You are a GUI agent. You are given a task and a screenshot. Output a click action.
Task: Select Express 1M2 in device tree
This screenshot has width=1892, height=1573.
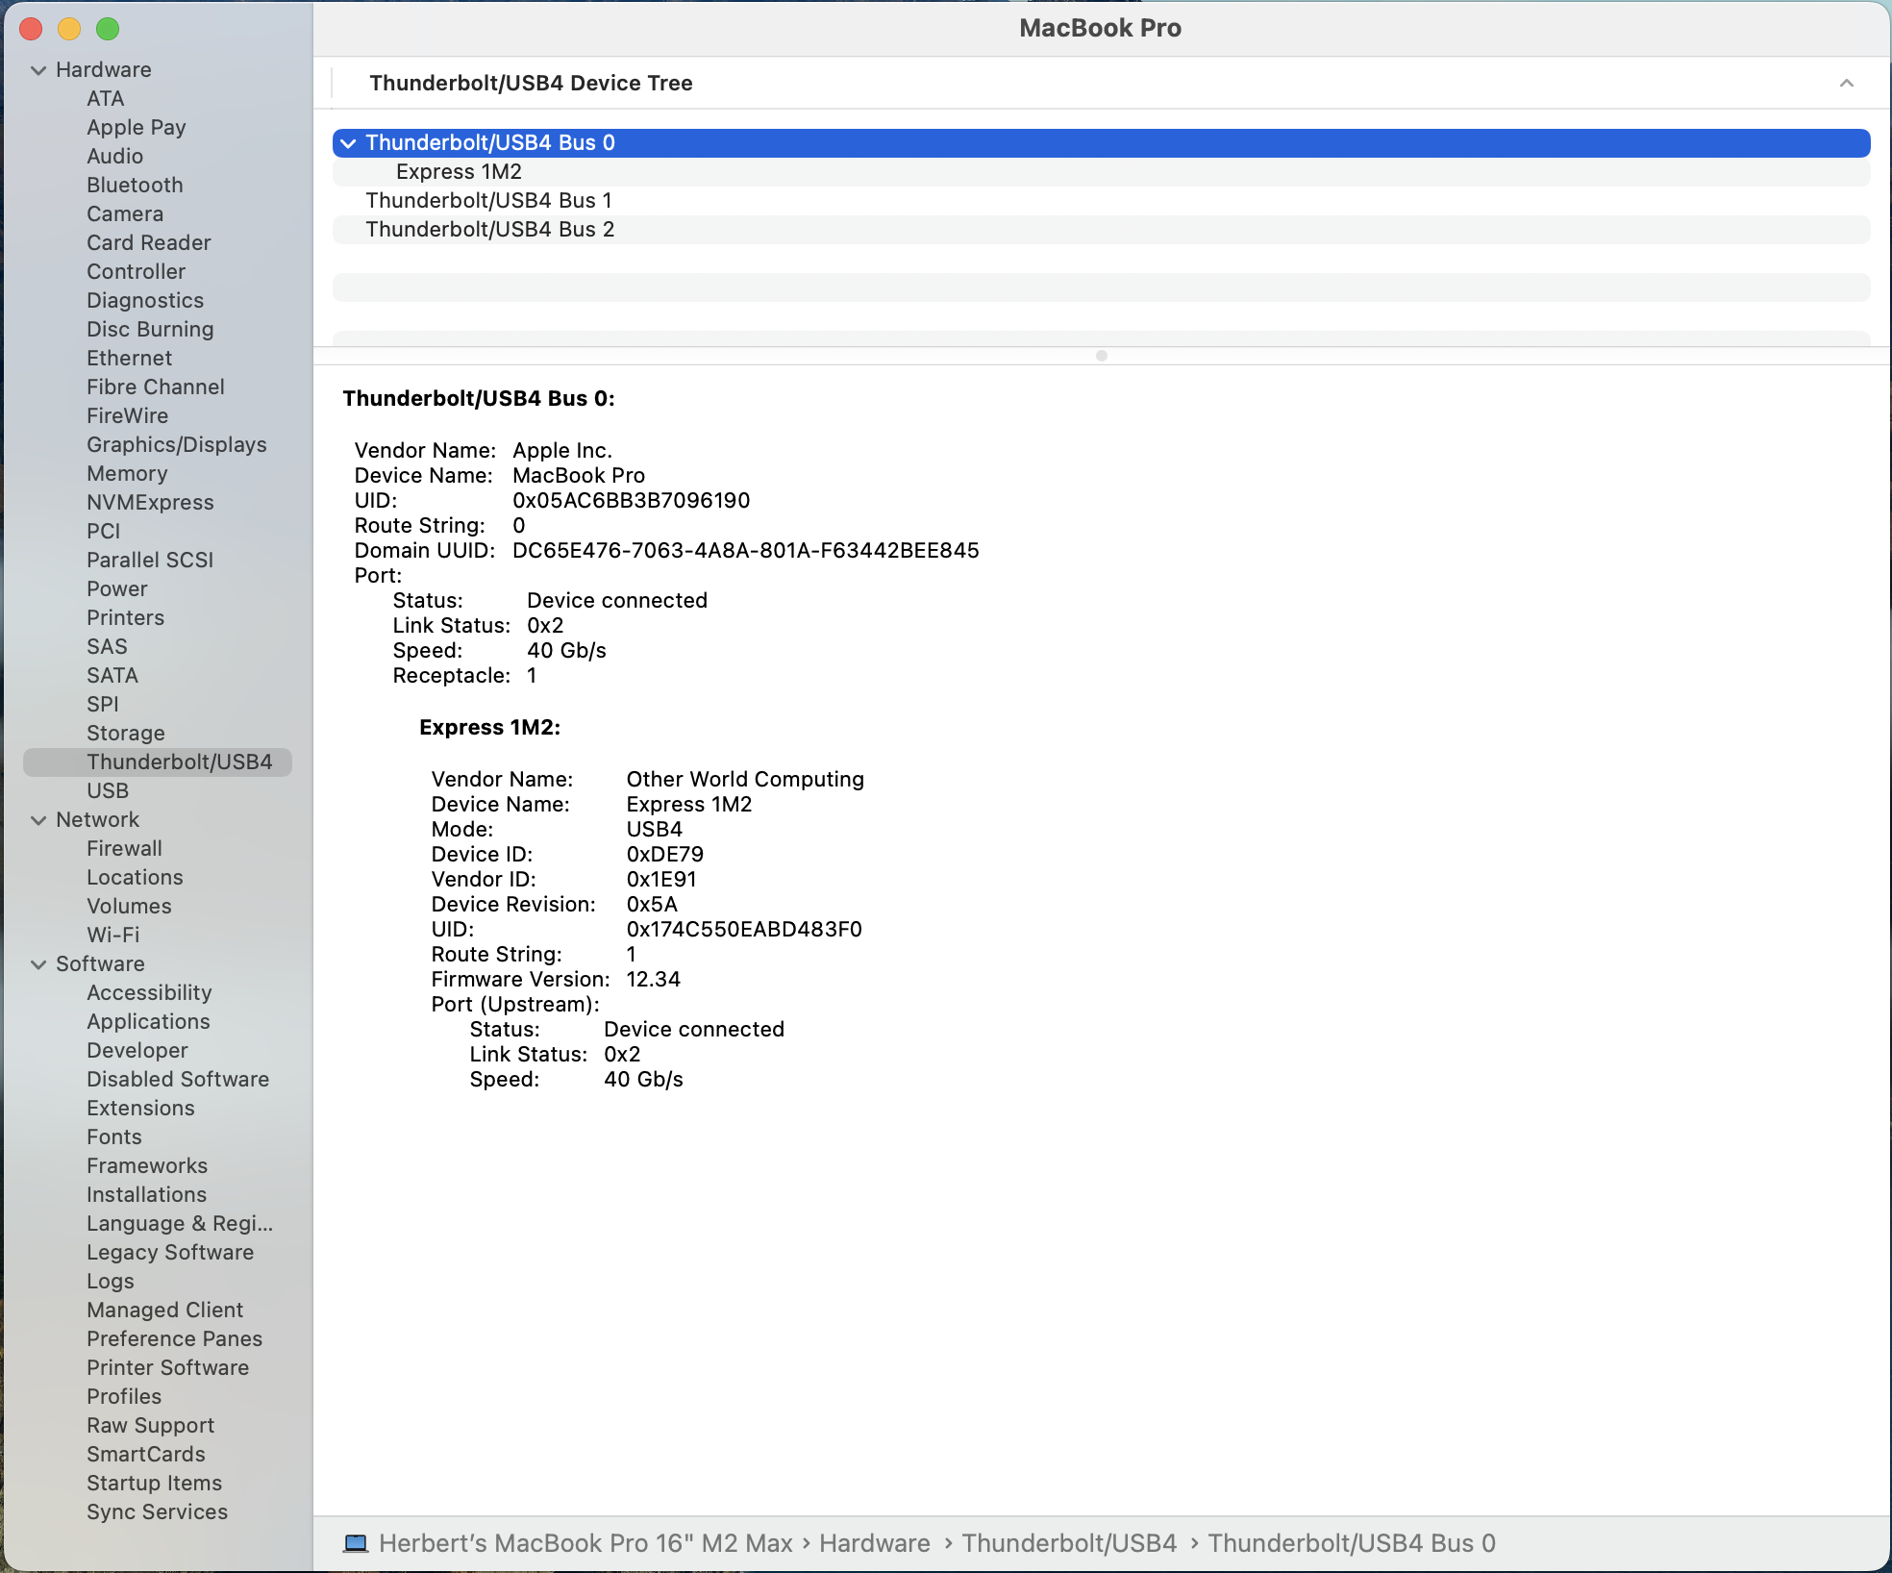(459, 172)
